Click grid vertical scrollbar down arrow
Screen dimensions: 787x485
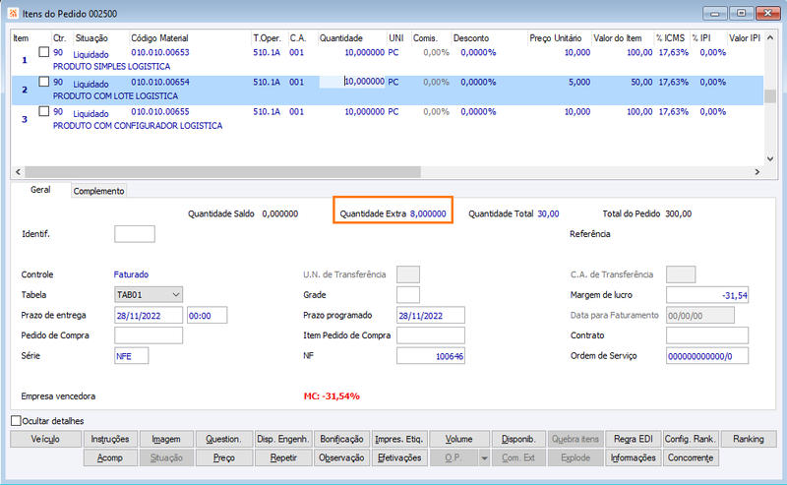click(770, 159)
